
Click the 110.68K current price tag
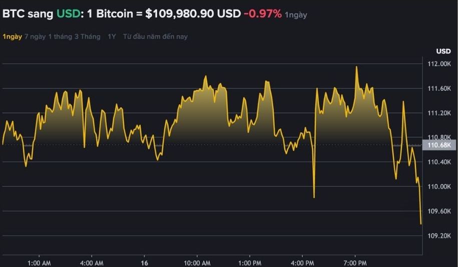click(x=439, y=145)
